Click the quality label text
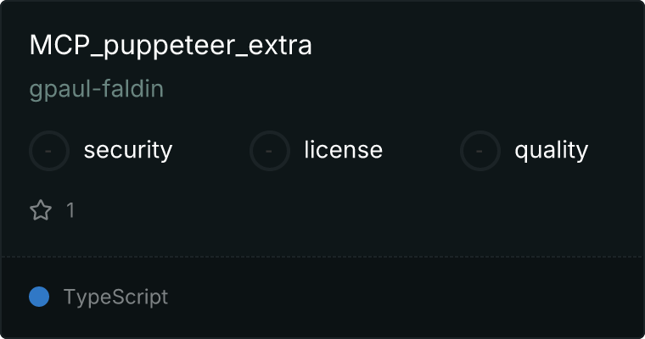 click(x=551, y=150)
